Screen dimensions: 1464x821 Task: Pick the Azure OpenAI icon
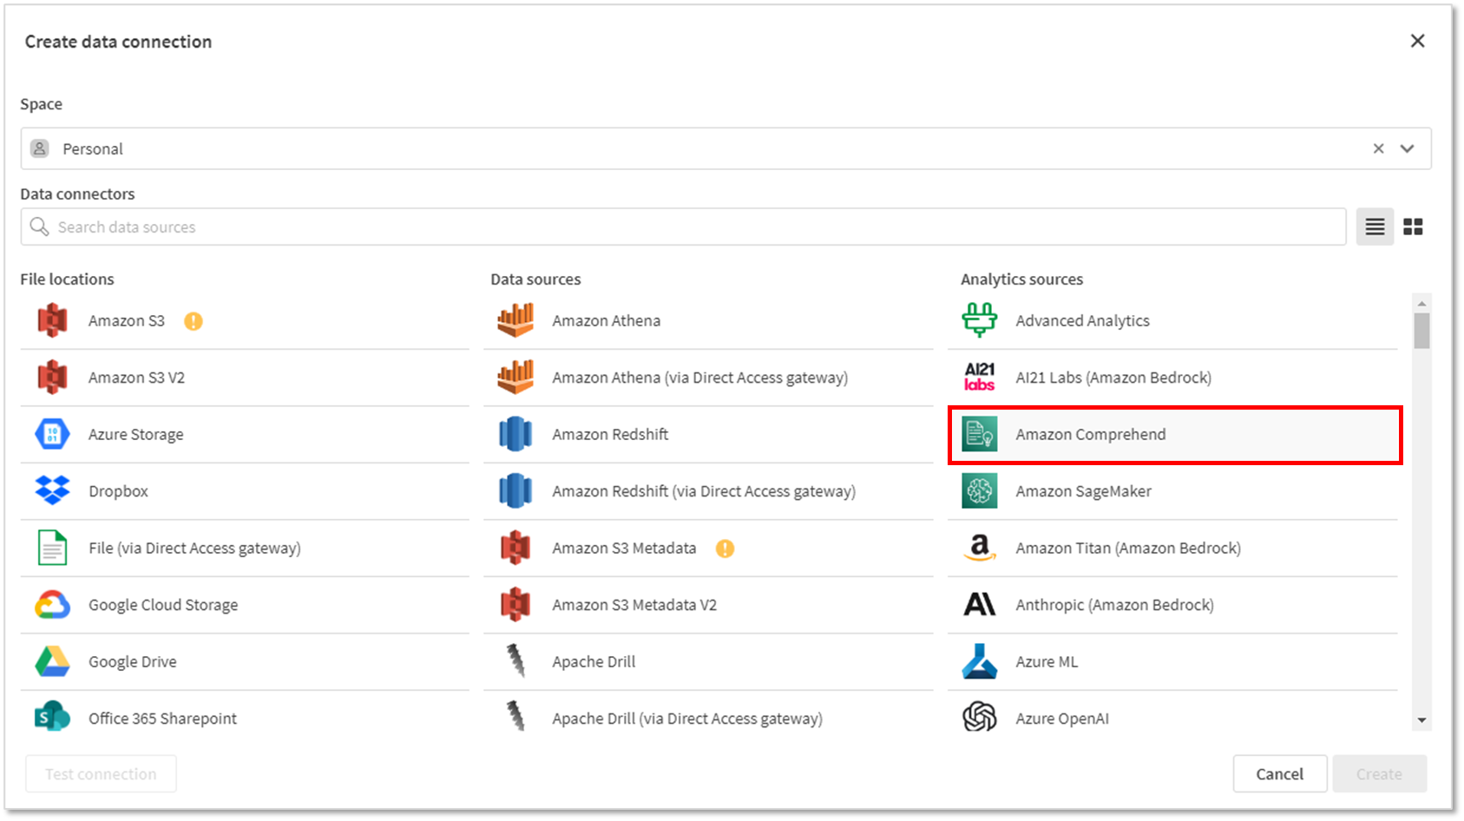[980, 718]
